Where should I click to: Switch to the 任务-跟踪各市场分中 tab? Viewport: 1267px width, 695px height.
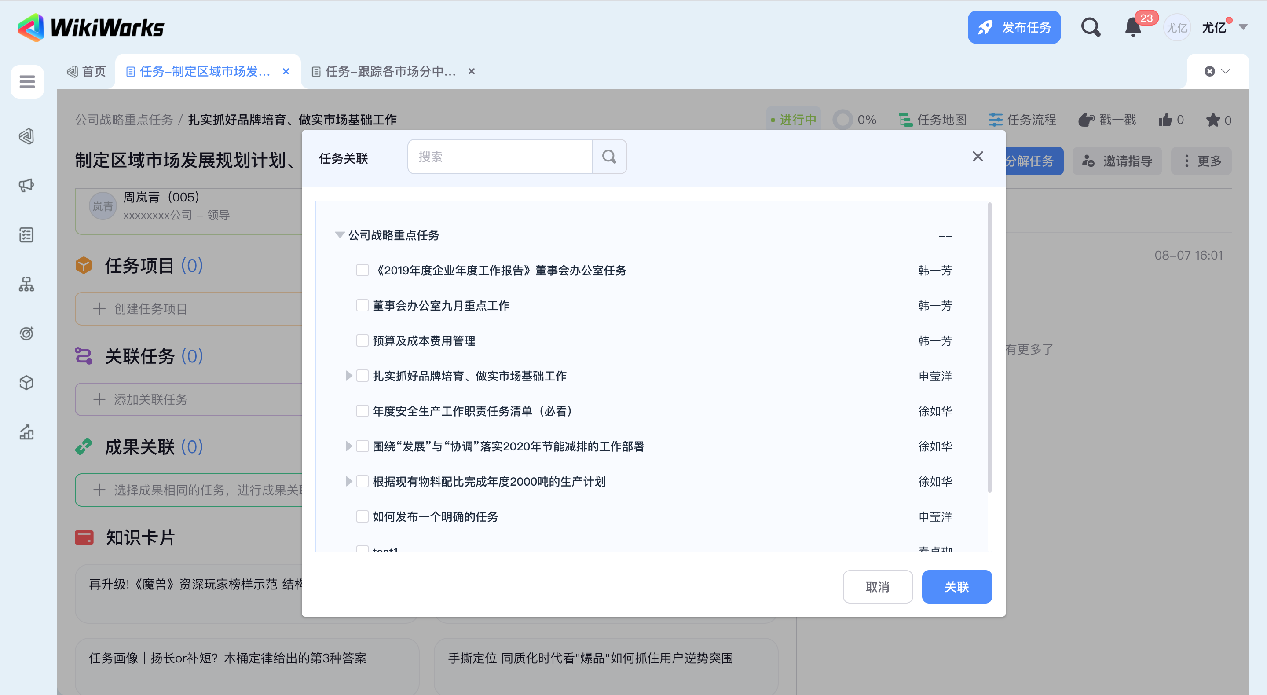tap(390, 72)
